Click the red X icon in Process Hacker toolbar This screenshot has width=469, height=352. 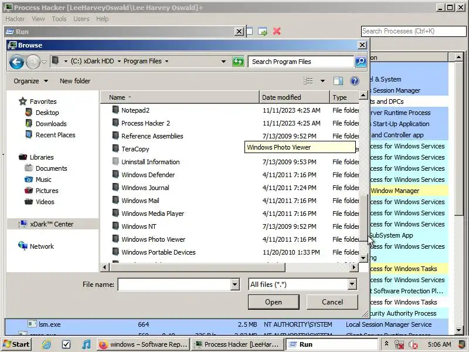pyautogui.click(x=277, y=31)
